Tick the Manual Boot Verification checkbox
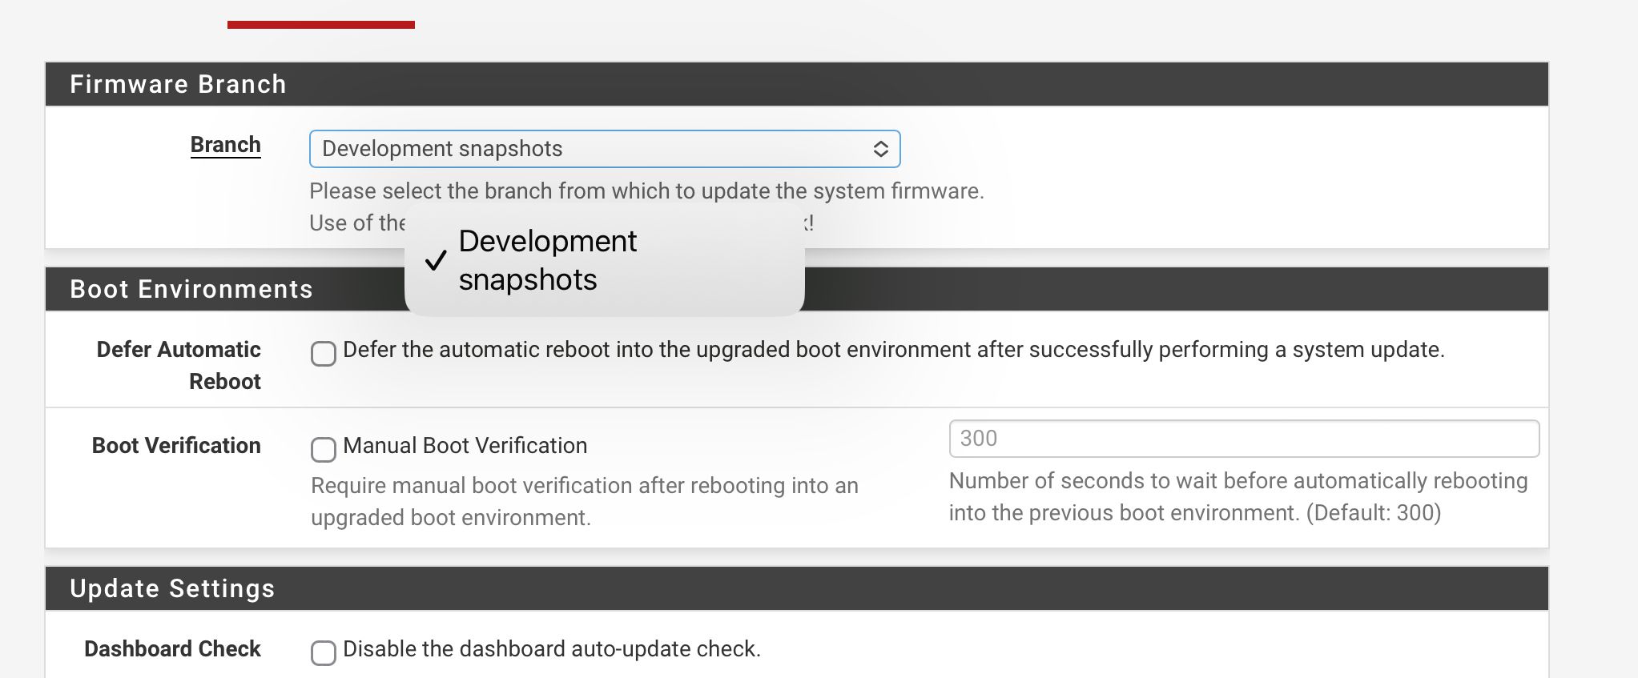The height and width of the screenshot is (678, 1638). tap(324, 449)
